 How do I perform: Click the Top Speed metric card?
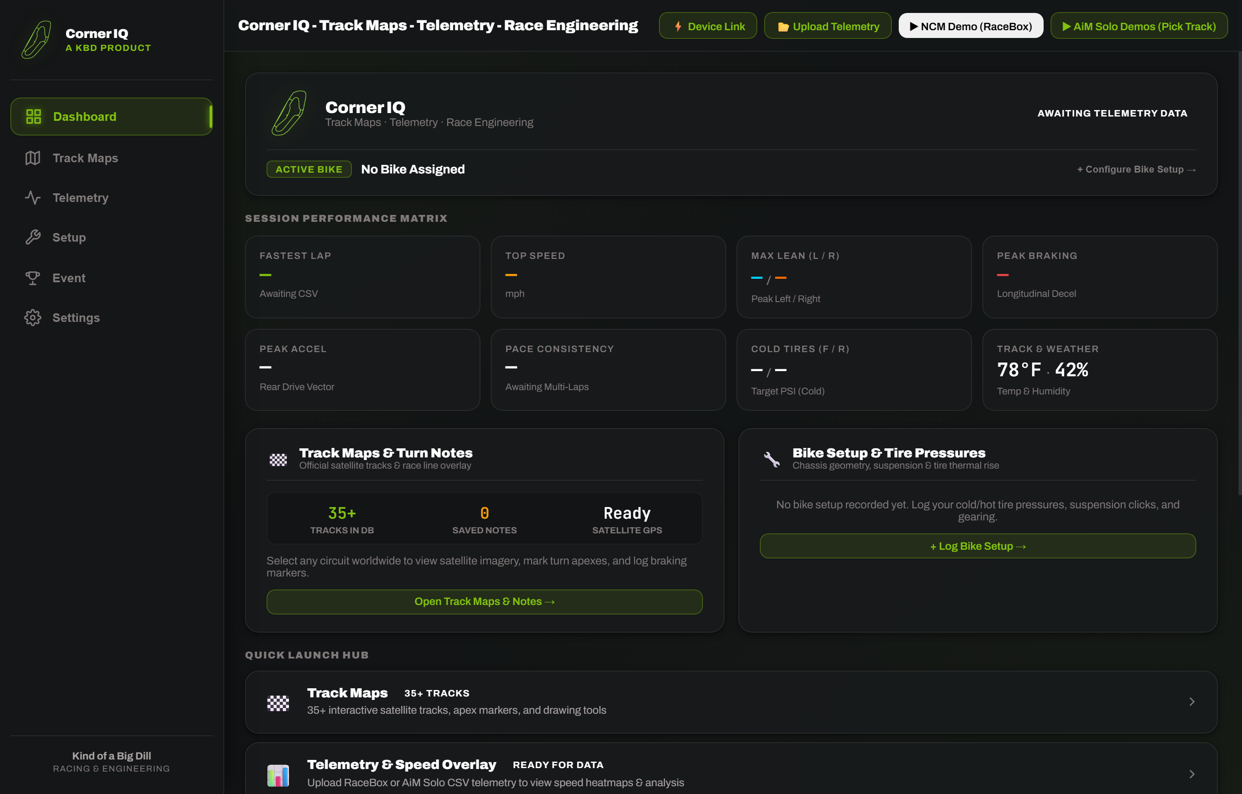click(608, 277)
